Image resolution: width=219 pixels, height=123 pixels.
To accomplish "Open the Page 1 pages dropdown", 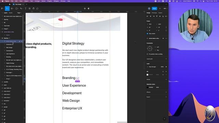I will click(19, 13).
